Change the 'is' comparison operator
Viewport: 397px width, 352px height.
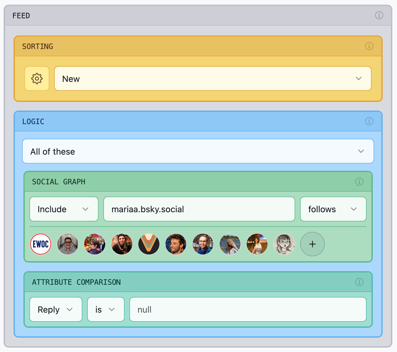106,309
